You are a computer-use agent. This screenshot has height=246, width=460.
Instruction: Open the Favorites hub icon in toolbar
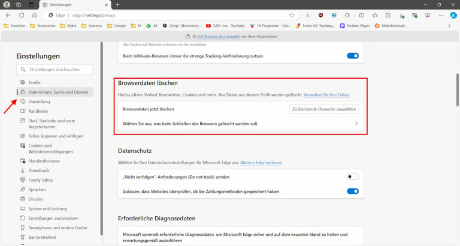(374, 15)
